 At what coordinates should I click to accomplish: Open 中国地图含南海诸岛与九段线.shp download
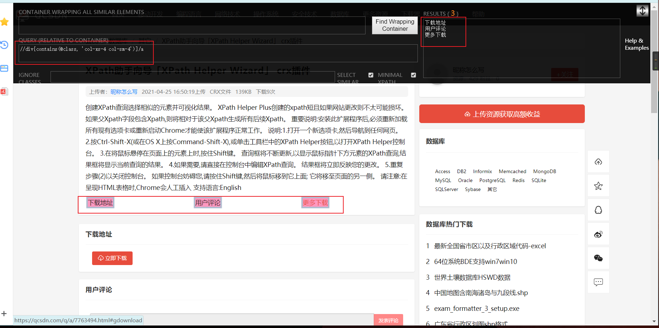(x=481, y=293)
